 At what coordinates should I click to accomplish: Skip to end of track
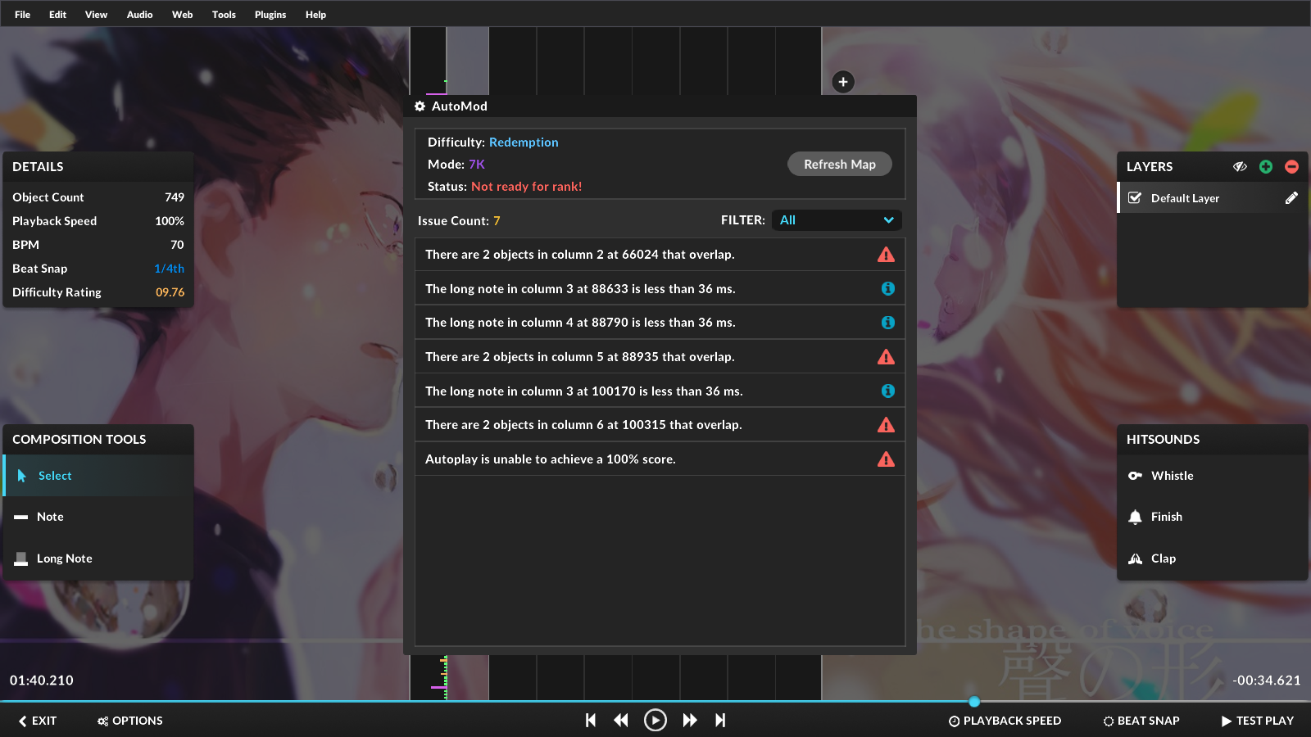(720, 720)
